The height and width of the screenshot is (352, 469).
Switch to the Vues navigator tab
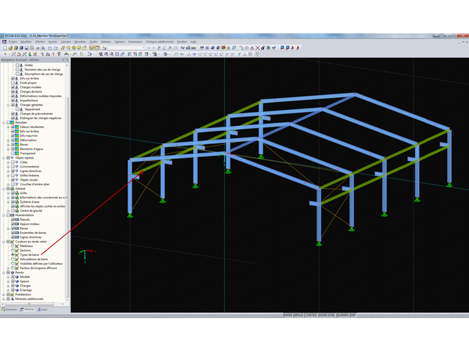click(42, 309)
